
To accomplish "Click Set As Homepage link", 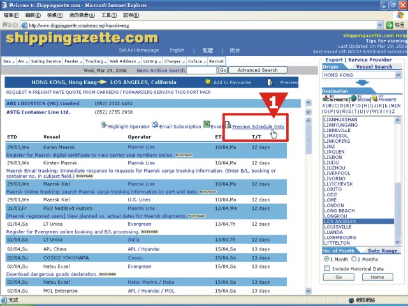I will pyautogui.click(x=139, y=50).
